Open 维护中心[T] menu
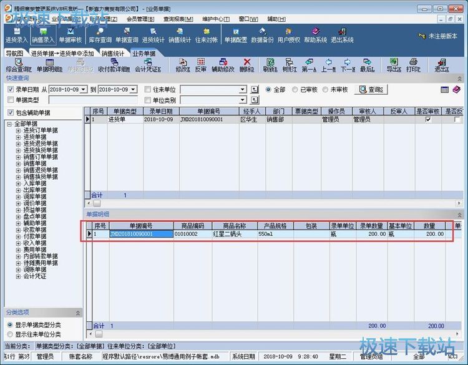468x365 pixels. 216,19
